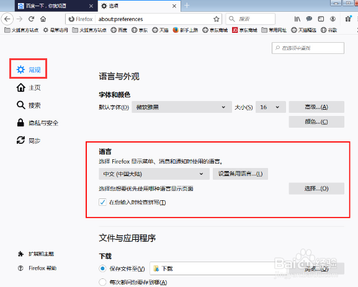Open the Firefox account avatar icon
This screenshot has width=358, height=287.
pos(333,19)
